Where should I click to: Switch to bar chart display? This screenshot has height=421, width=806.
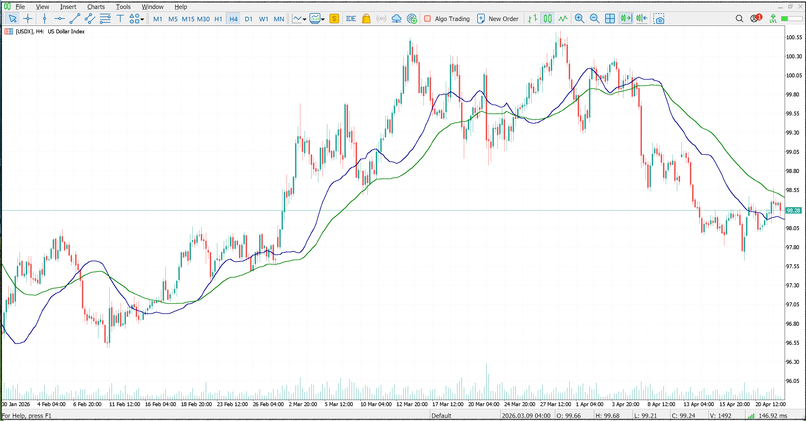pos(532,19)
